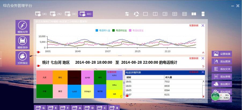The width and height of the screenshot is (242, 110).
Task: Click 设置背景 set background button
Action: click(x=222, y=54)
